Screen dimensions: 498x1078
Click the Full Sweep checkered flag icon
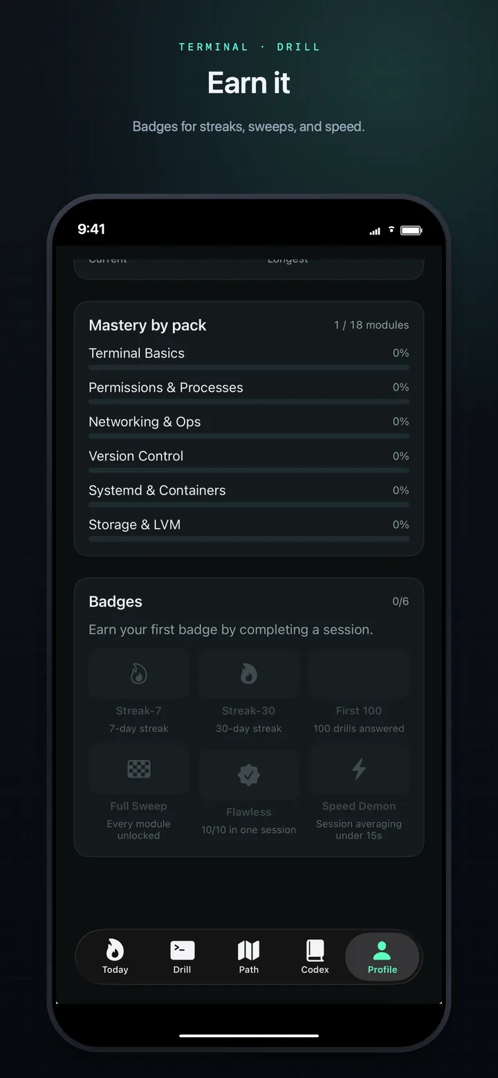click(x=139, y=769)
